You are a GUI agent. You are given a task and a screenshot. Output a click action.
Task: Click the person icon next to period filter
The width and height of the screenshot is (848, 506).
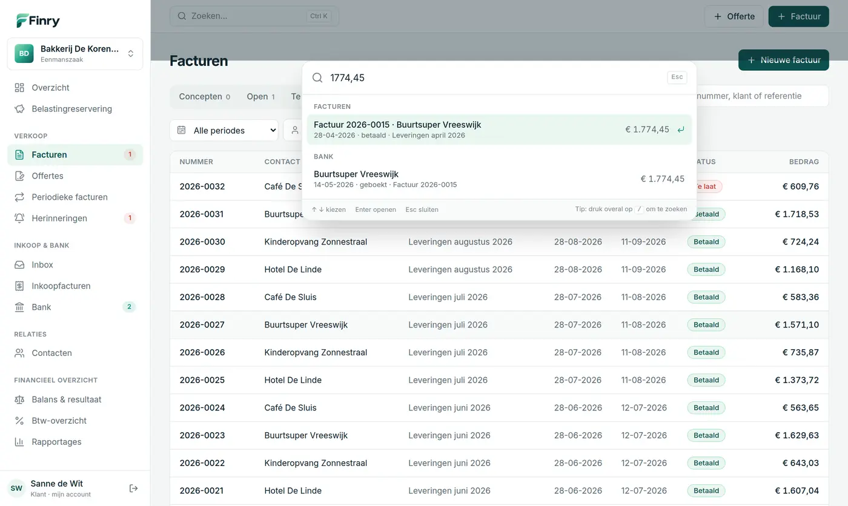click(x=295, y=130)
